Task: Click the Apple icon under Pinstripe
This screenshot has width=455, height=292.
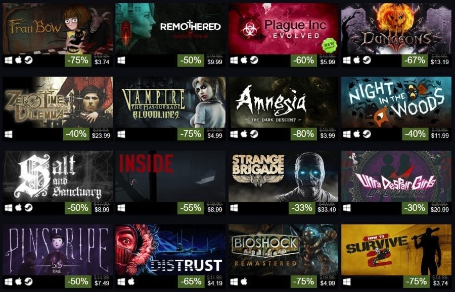Action: click(19, 281)
